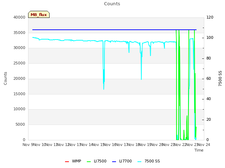Toggle the LI7500 legend entry
The image size is (225, 168).
tap(97, 161)
